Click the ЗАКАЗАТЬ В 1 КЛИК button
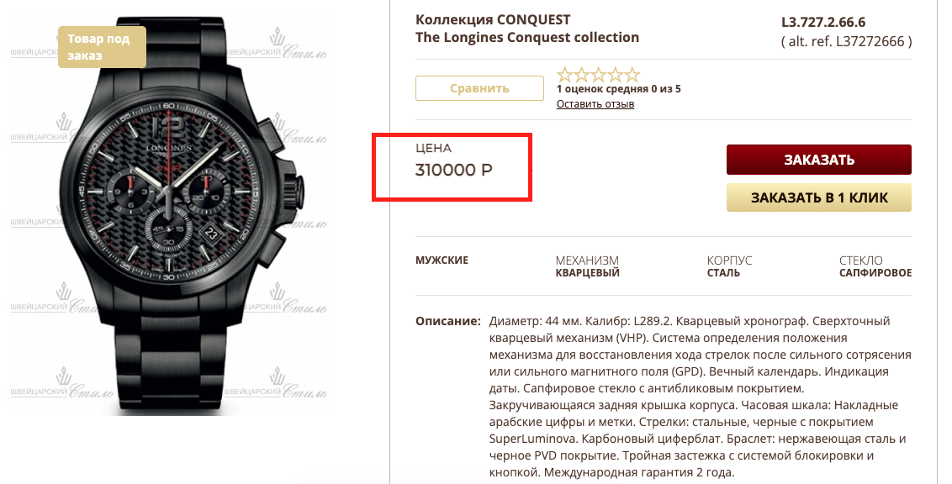Screen dimensions: 952x484 pyautogui.click(x=819, y=197)
